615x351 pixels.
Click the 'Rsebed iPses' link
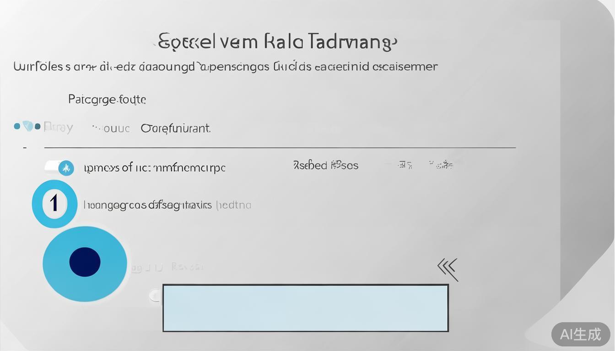coord(325,165)
